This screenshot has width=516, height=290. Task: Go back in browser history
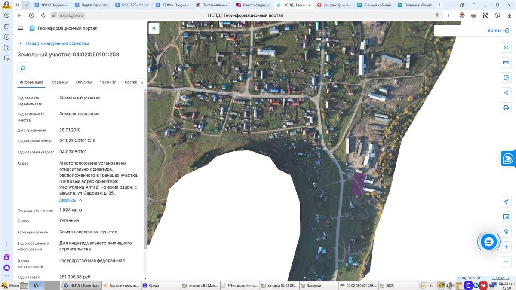pyautogui.click(x=19, y=15)
